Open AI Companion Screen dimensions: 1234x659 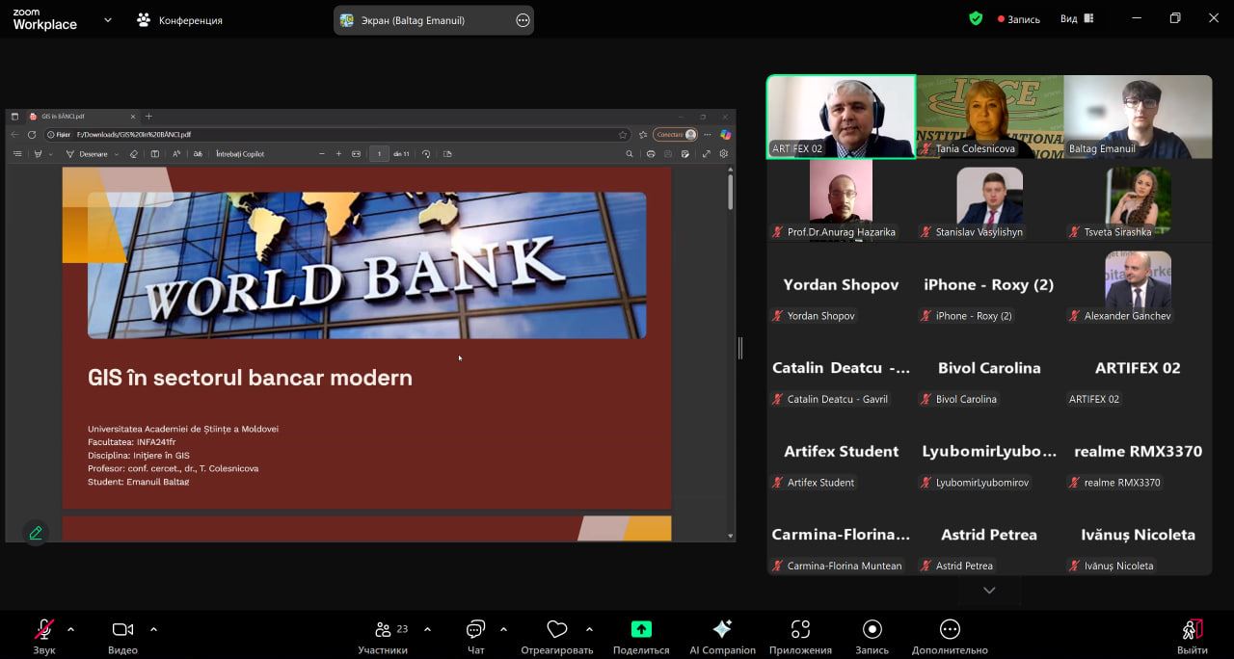[722, 636]
